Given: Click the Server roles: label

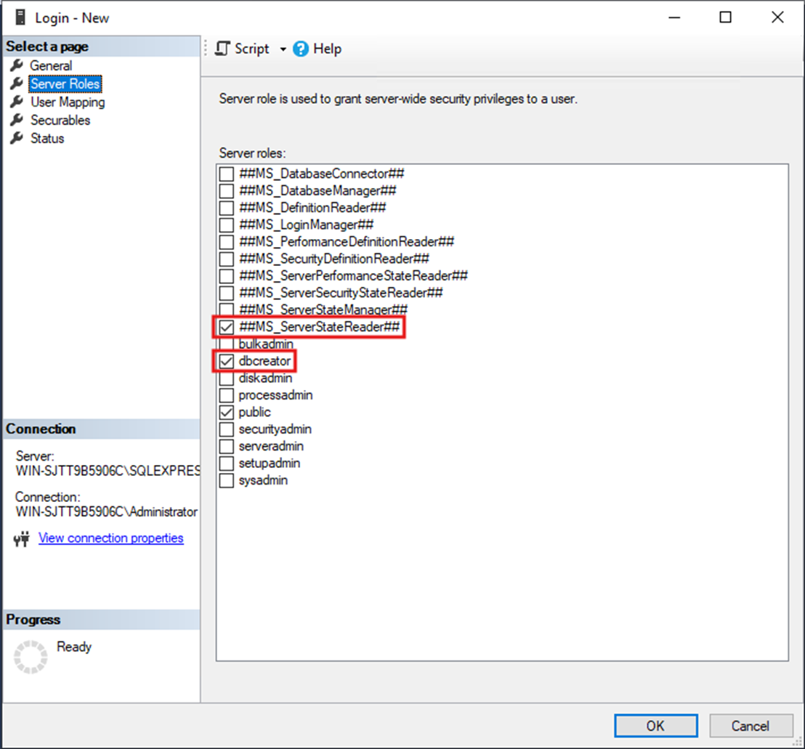Looking at the screenshot, I should pyautogui.click(x=252, y=153).
